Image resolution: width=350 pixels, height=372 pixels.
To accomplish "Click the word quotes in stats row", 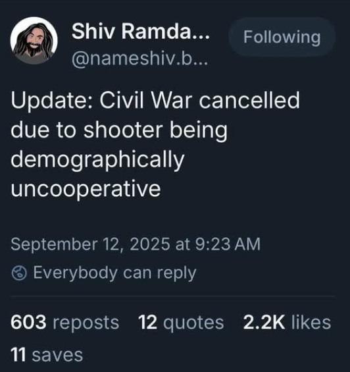I will click(193, 323).
